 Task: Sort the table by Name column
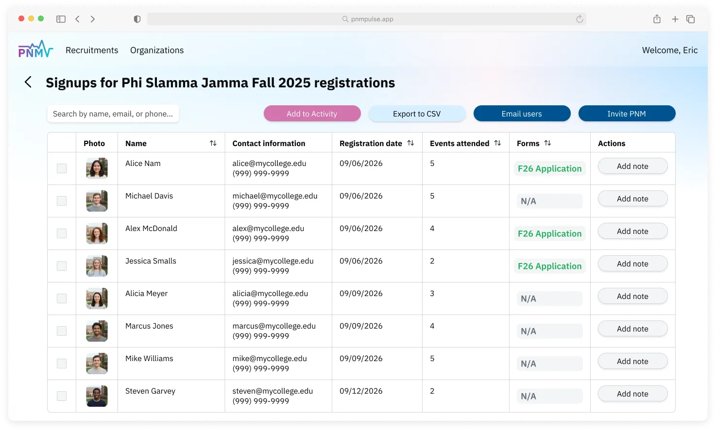213,143
